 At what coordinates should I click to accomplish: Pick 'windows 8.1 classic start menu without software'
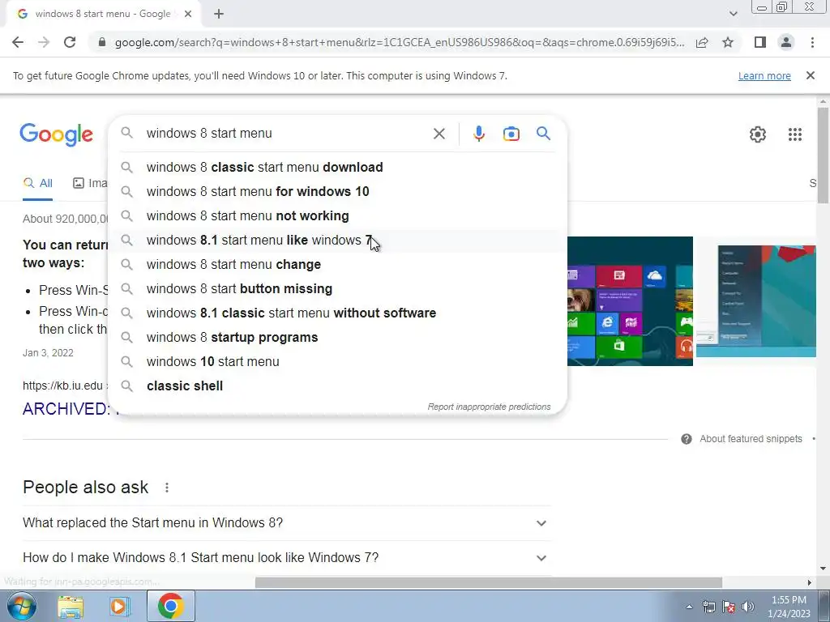coord(338,313)
